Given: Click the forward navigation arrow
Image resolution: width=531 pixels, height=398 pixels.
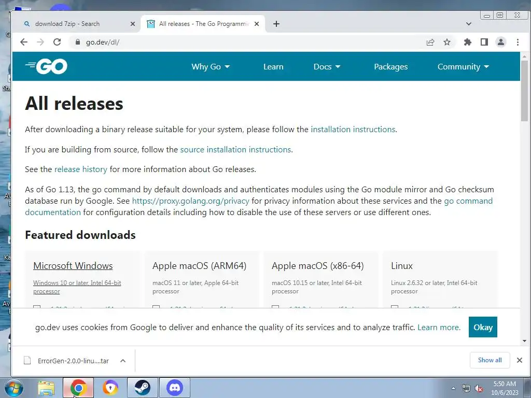Looking at the screenshot, I should click(40, 42).
